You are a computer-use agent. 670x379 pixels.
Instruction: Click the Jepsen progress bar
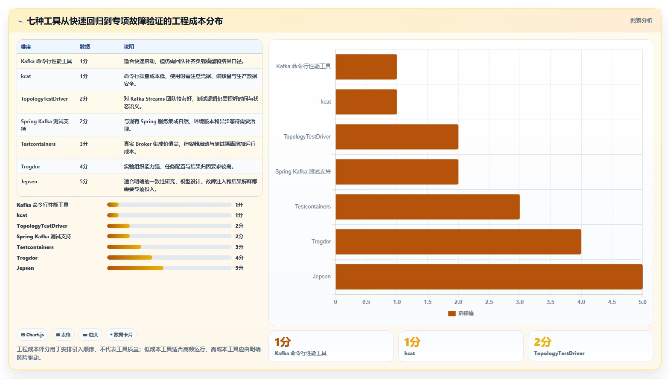(x=169, y=268)
